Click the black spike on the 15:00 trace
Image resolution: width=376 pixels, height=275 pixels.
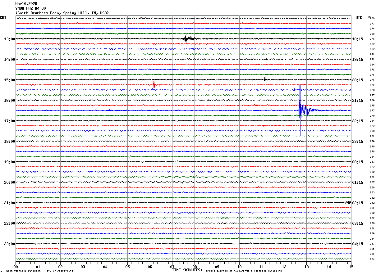pyautogui.click(x=265, y=78)
